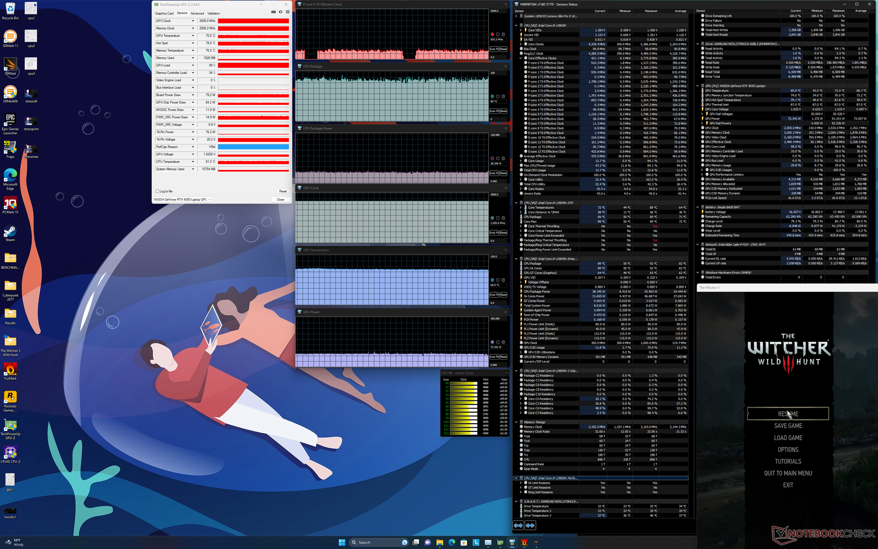Screen dimensions: 878x549
Task: Click Reset in GPU Temperature graph
Action: pos(503,295)
